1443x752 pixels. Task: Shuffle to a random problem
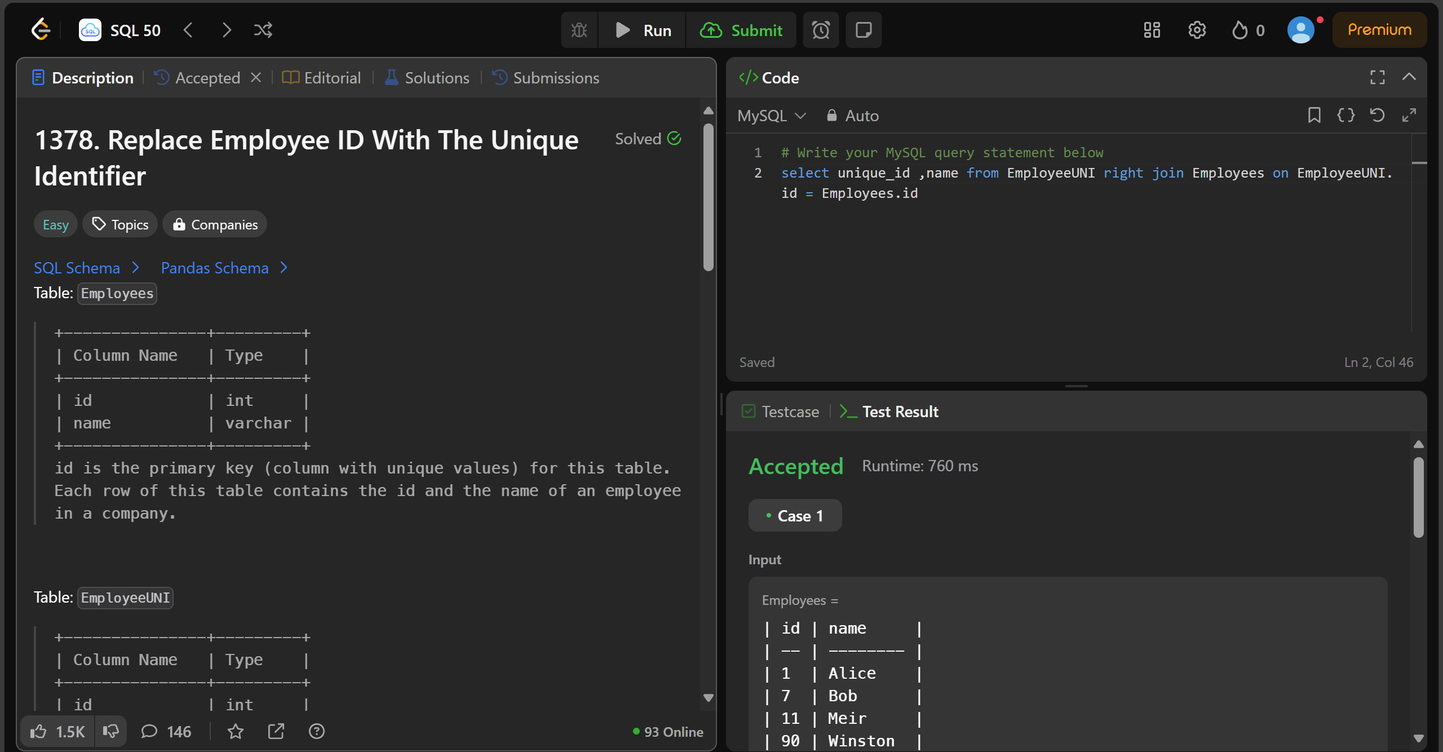click(x=263, y=30)
